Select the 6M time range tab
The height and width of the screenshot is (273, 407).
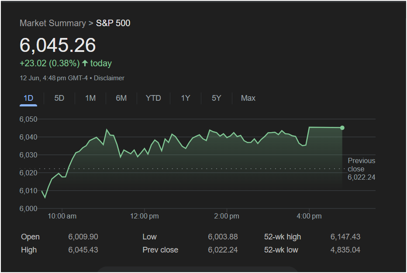121,98
